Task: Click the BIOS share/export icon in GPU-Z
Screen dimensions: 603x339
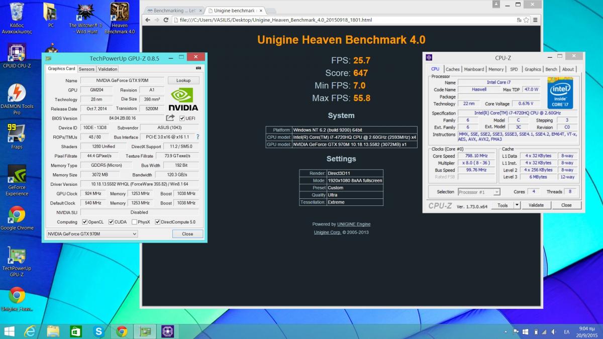Action: (x=170, y=118)
